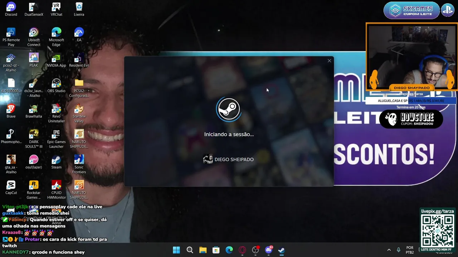Open the PCSX2 Configurad folder
This screenshot has width=458, height=257.
(79, 88)
